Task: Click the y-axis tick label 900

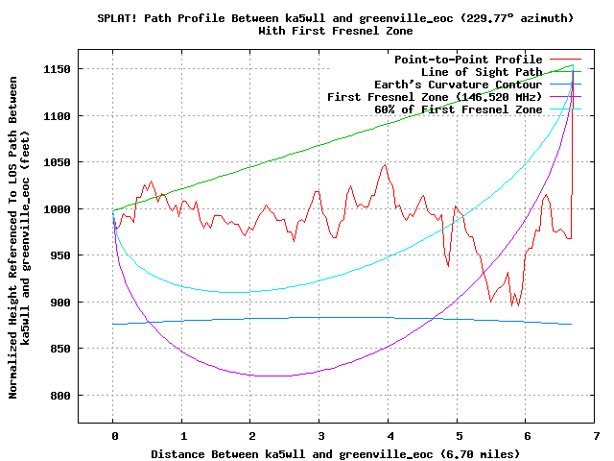Action: pyautogui.click(x=60, y=303)
